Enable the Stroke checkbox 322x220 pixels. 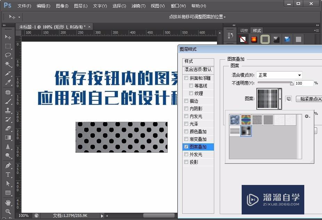186,101
